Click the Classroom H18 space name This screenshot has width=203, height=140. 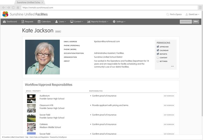point(46,105)
